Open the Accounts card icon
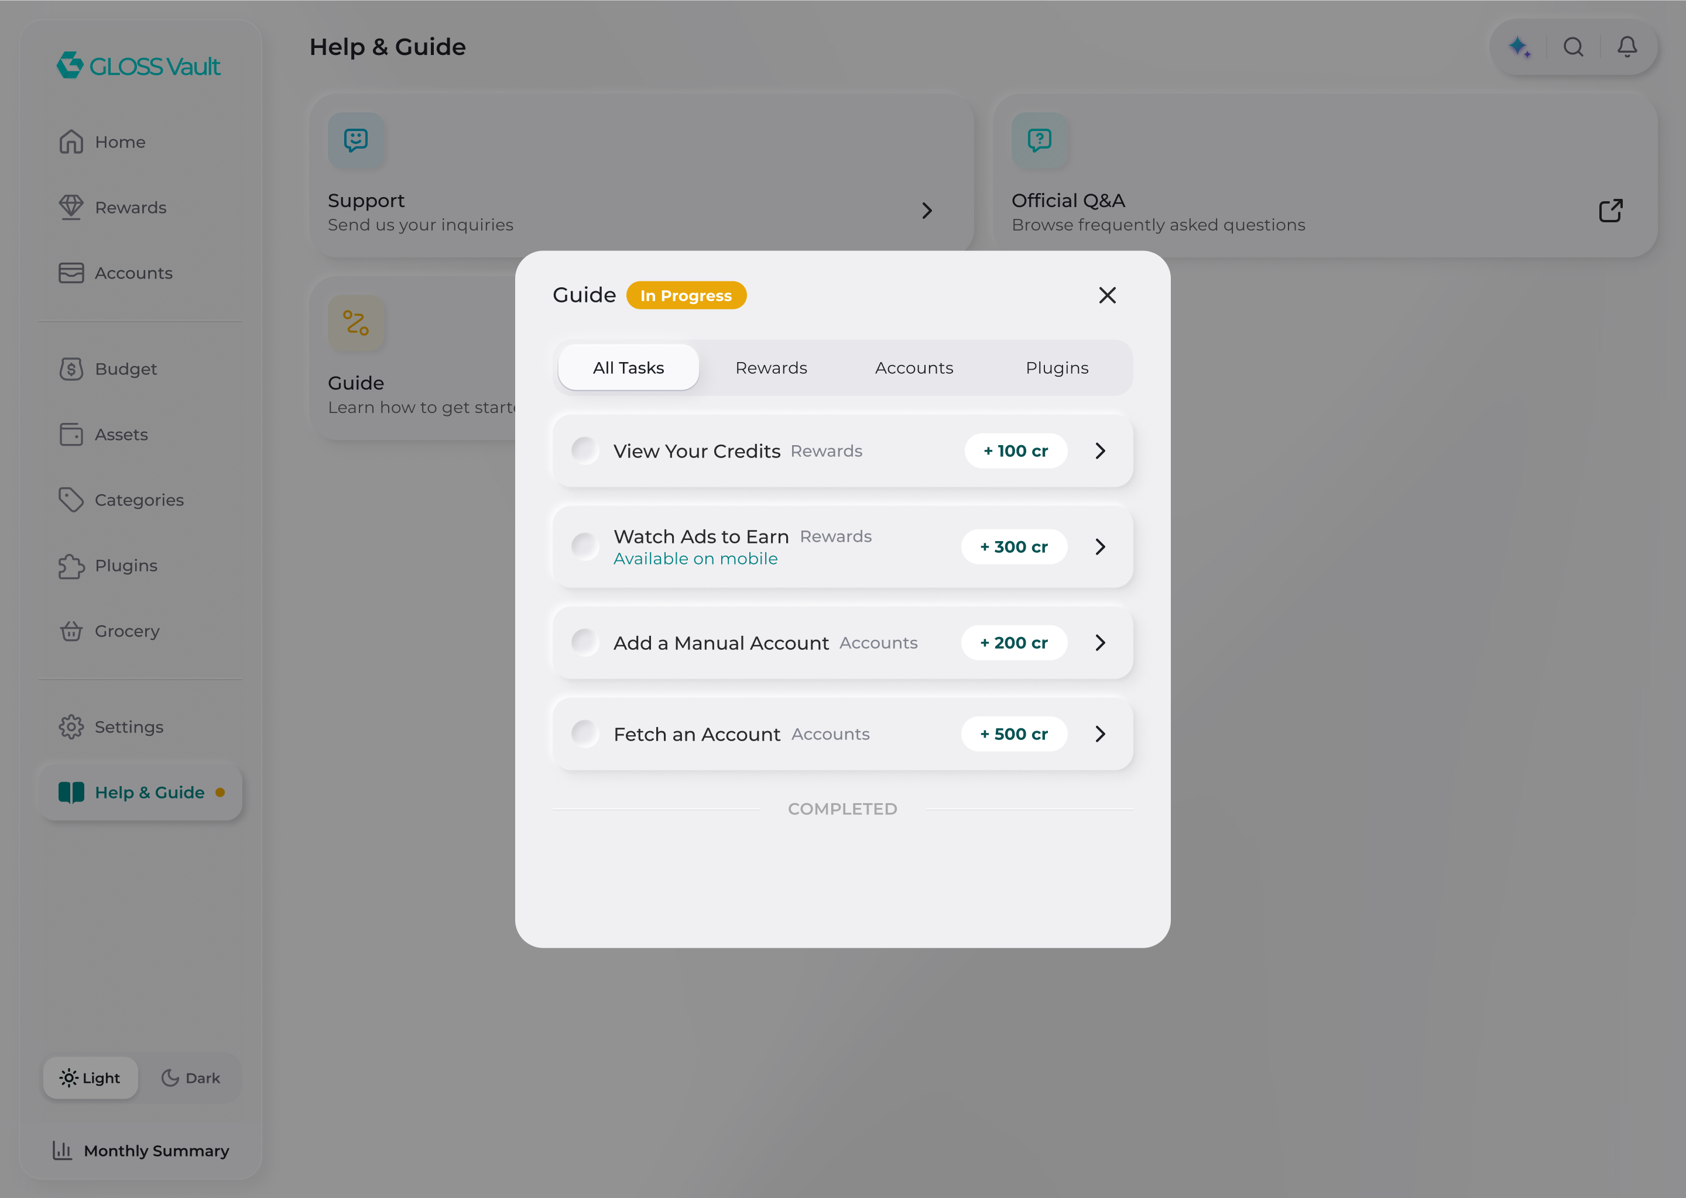 click(x=71, y=273)
